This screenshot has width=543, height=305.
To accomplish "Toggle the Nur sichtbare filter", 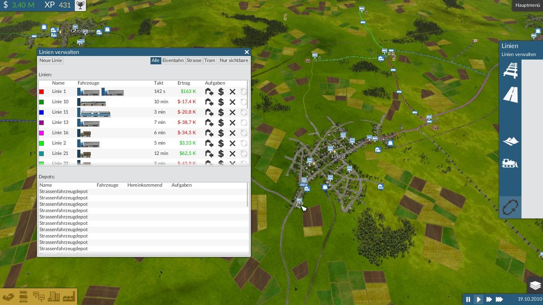I will (234, 60).
